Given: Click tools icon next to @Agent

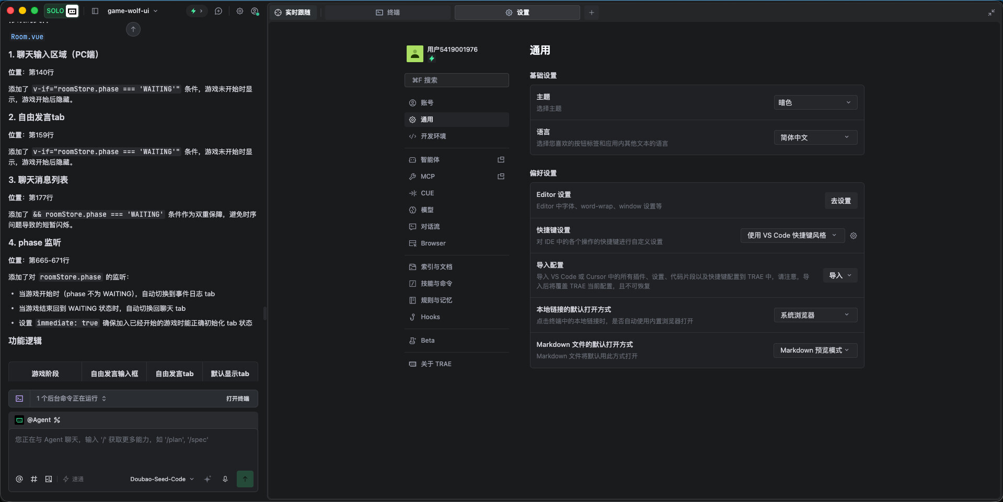Looking at the screenshot, I should (x=57, y=420).
